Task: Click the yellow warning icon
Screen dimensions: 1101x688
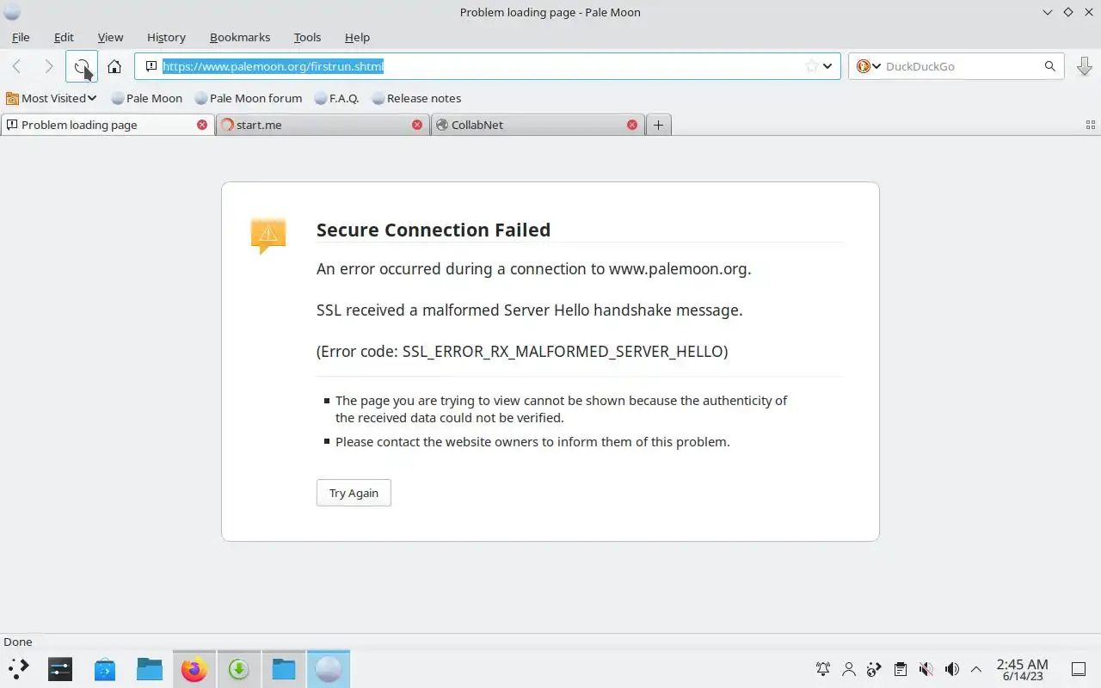Action: 268,235
